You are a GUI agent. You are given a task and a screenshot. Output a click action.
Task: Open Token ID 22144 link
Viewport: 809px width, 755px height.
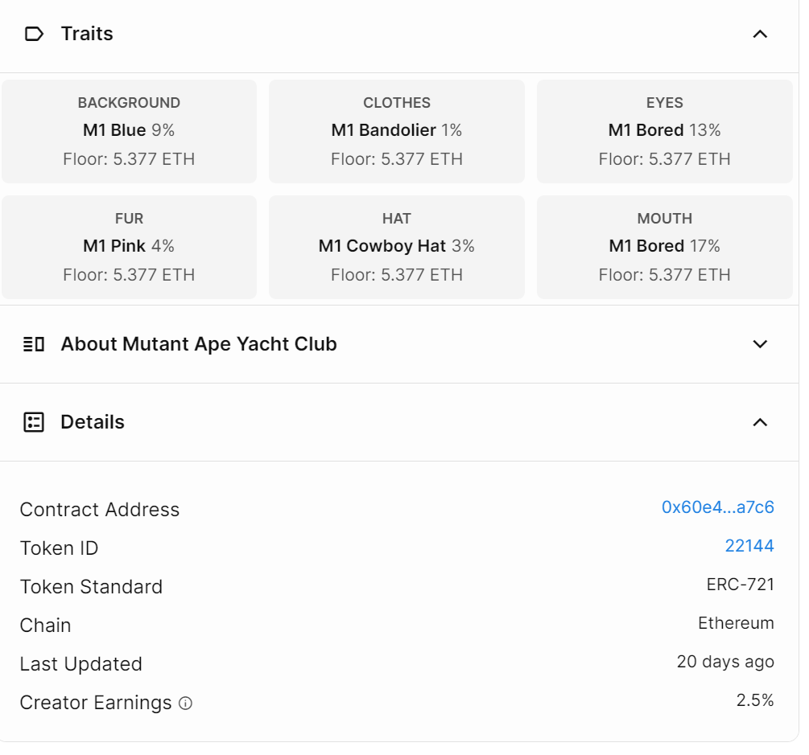point(749,546)
